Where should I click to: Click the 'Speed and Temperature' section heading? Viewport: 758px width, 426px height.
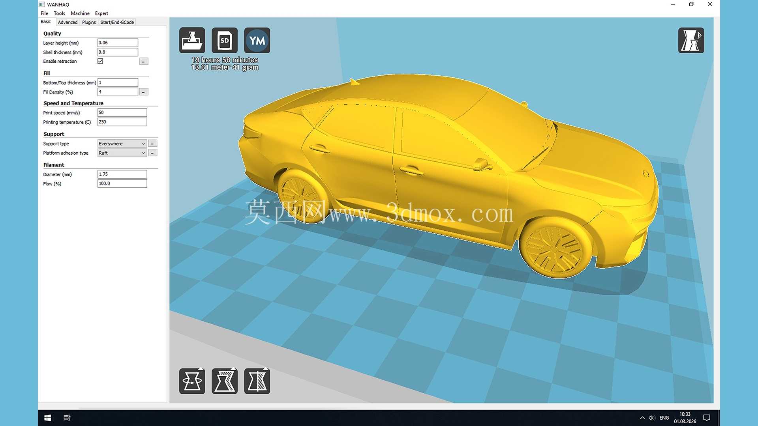tap(73, 103)
